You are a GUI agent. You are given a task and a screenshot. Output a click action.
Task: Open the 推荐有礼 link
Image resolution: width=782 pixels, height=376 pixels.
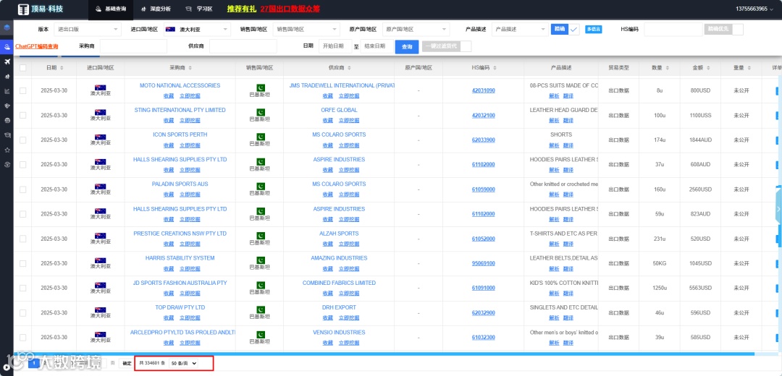coord(241,9)
